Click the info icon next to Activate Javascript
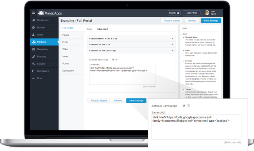Viewport: 254px width, 151px height. pyautogui.click(x=116, y=60)
